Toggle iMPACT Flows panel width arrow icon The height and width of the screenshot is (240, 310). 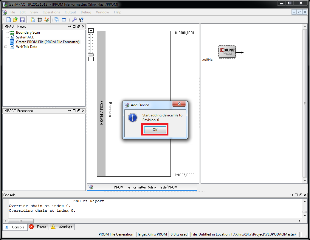[69, 27]
